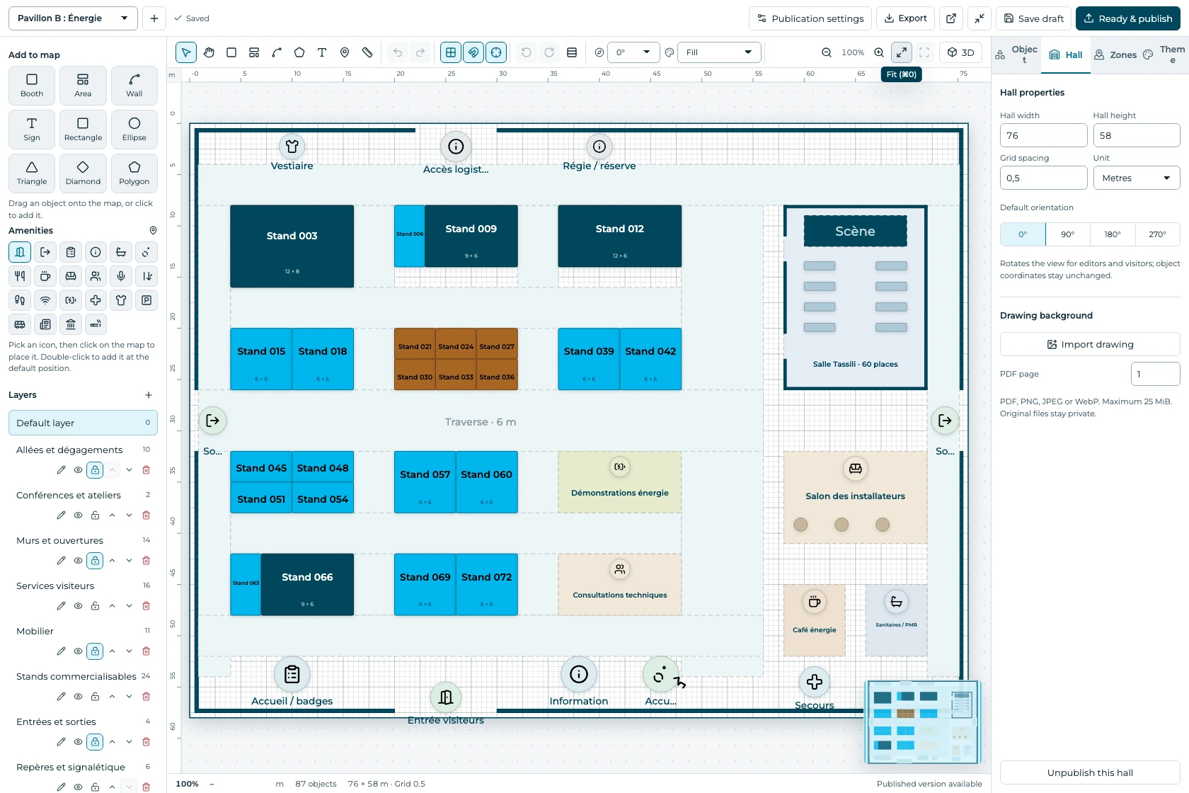This screenshot has height=793, width=1189.
Task: Set default orientation to 180°
Action: [x=1113, y=234]
